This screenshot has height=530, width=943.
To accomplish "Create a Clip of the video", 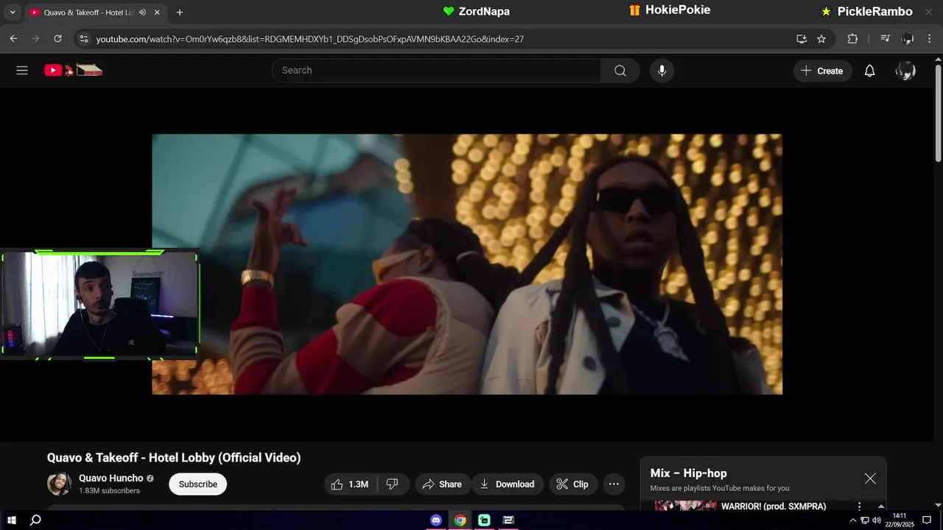I will coord(572,484).
